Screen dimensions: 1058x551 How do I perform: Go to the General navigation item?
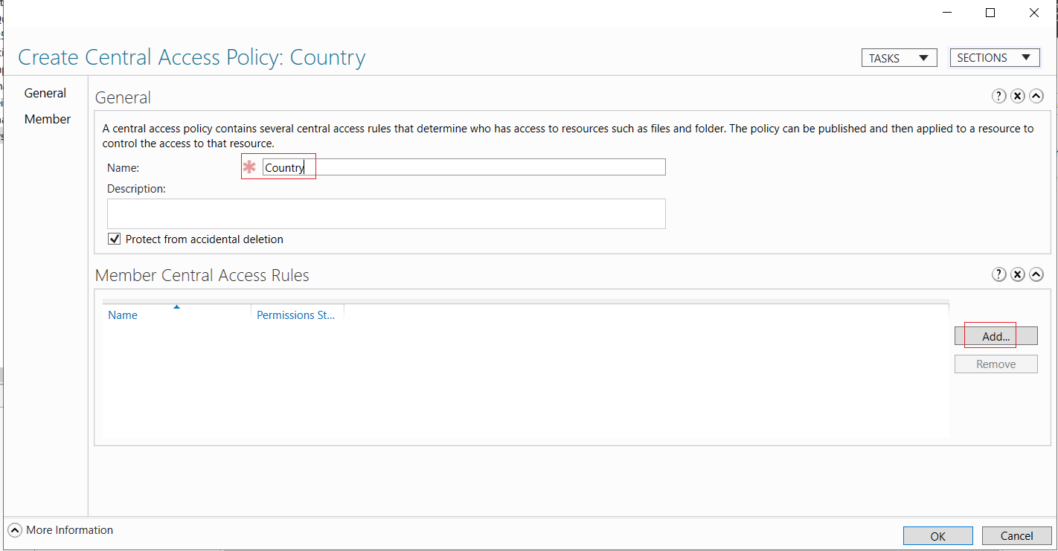tap(45, 93)
